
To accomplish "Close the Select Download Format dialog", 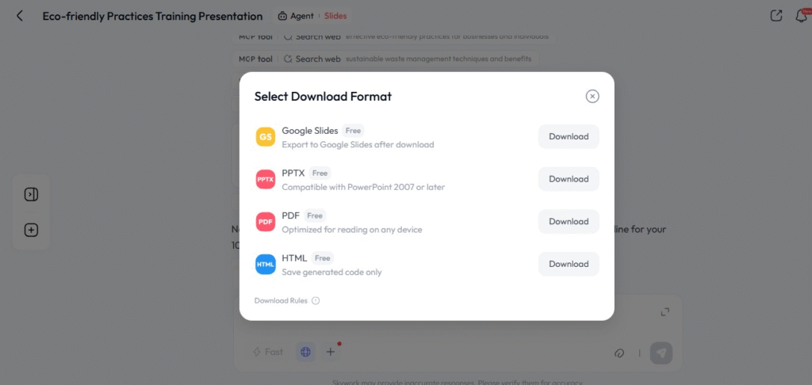I will click(x=592, y=97).
